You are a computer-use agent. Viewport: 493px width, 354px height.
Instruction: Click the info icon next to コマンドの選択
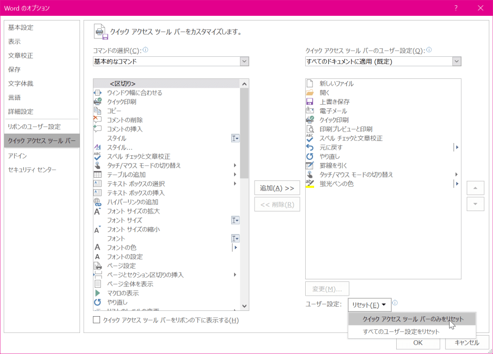145,49
